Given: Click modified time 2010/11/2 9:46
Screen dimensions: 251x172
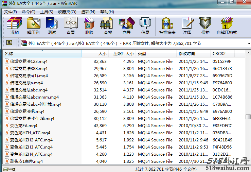Looking at the screenshot, I should (x=193, y=140).
